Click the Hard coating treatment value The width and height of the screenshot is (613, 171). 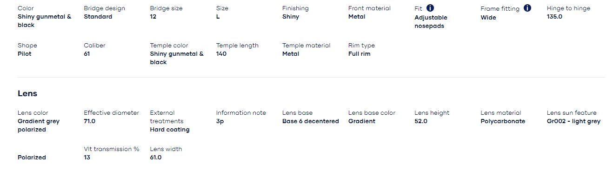point(170,130)
